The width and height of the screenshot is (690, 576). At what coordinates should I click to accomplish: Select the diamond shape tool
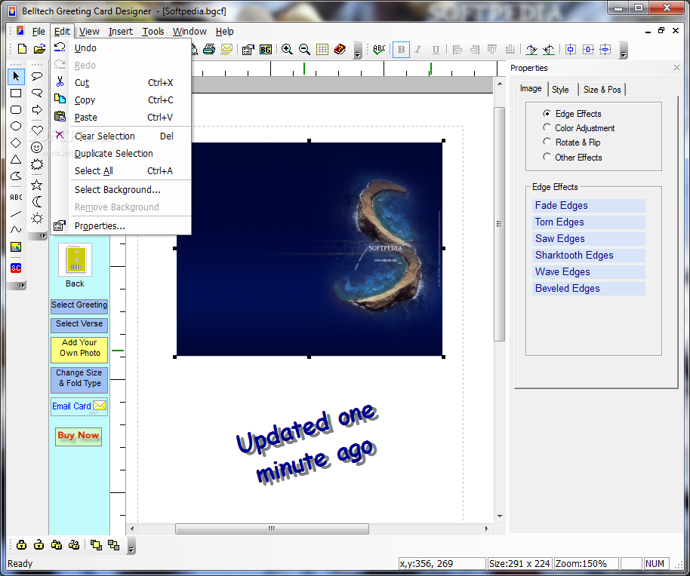click(16, 142)
